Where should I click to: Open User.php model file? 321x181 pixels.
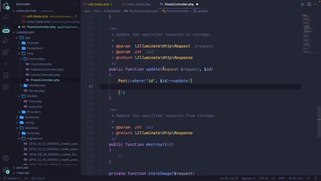click(x=35, y=107)
